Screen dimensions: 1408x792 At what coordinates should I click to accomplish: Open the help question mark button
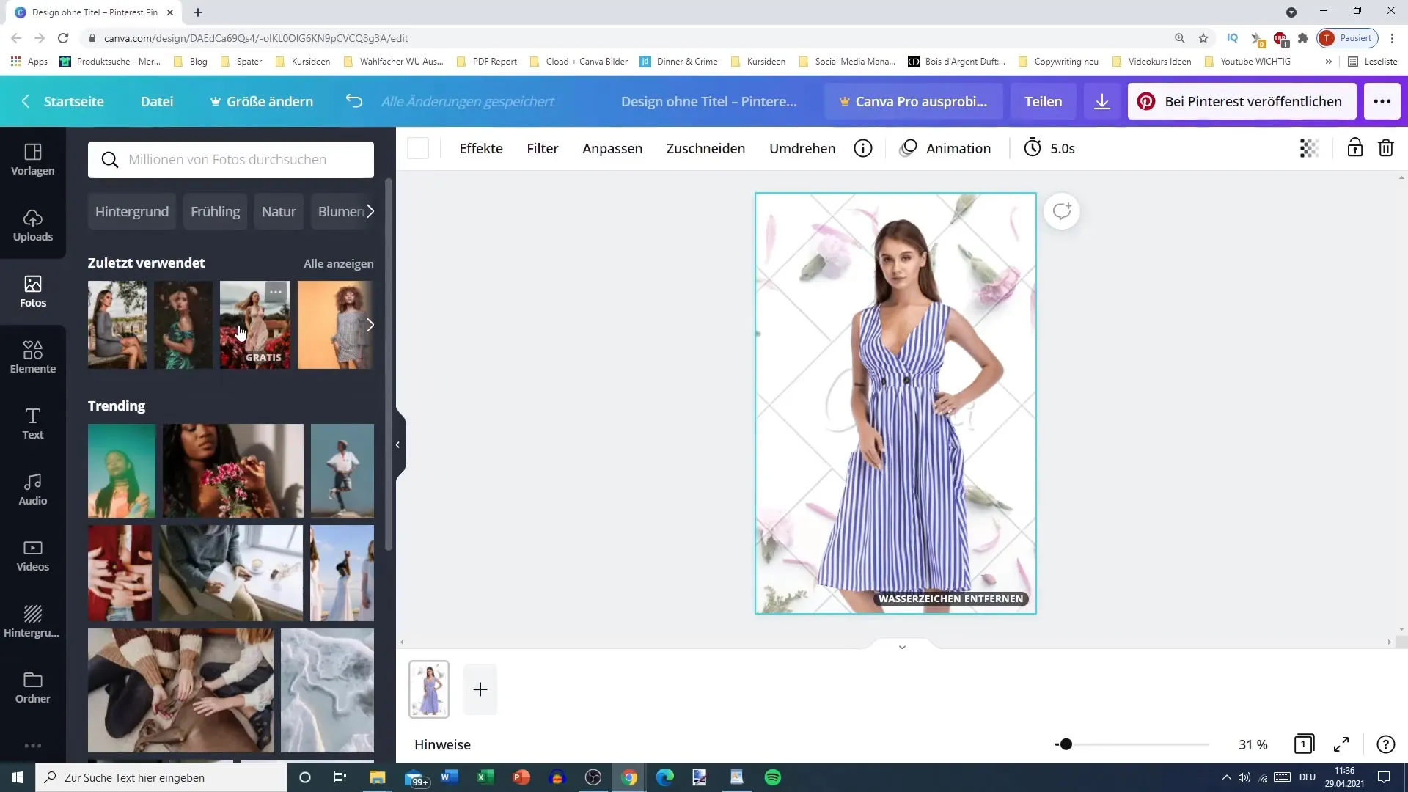point(1385,744)
